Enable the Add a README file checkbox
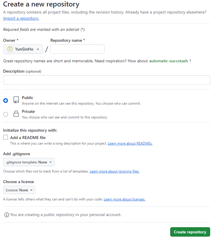Viewport: 224px width, 251px height. (x=6, y=137)
